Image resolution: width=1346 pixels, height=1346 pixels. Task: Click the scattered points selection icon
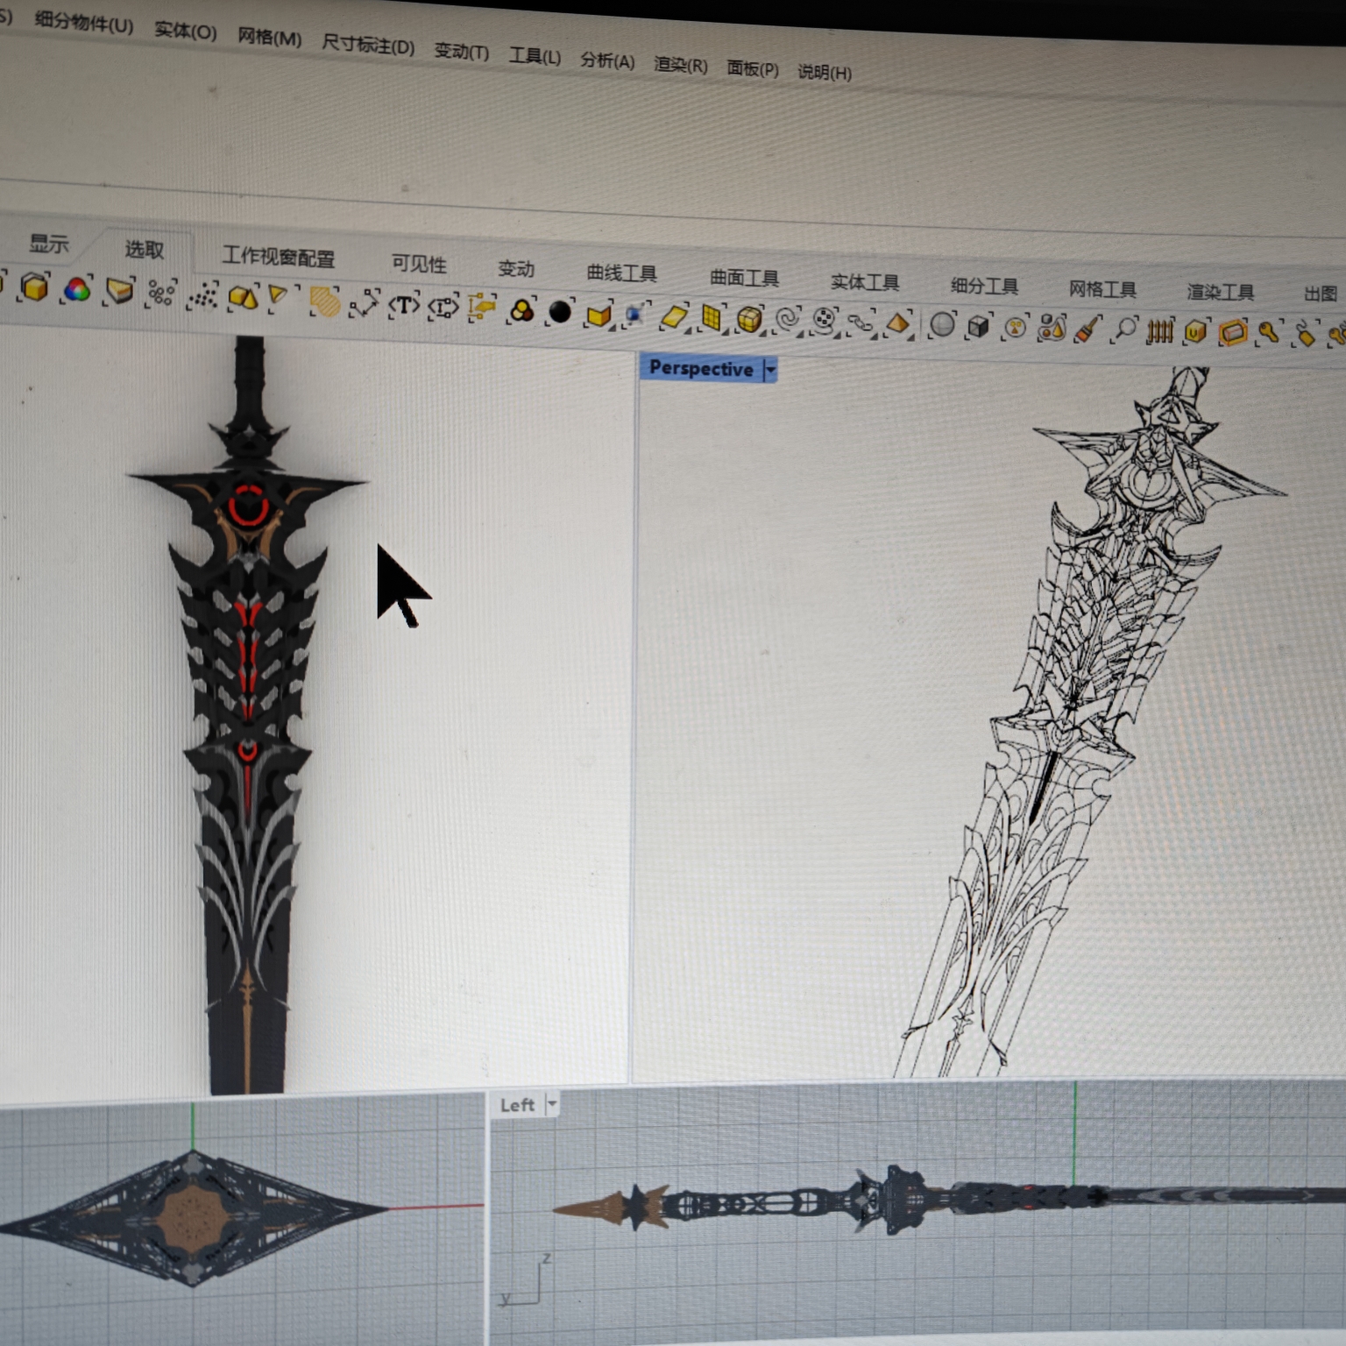pyautogui.click(x=203, y=296)
